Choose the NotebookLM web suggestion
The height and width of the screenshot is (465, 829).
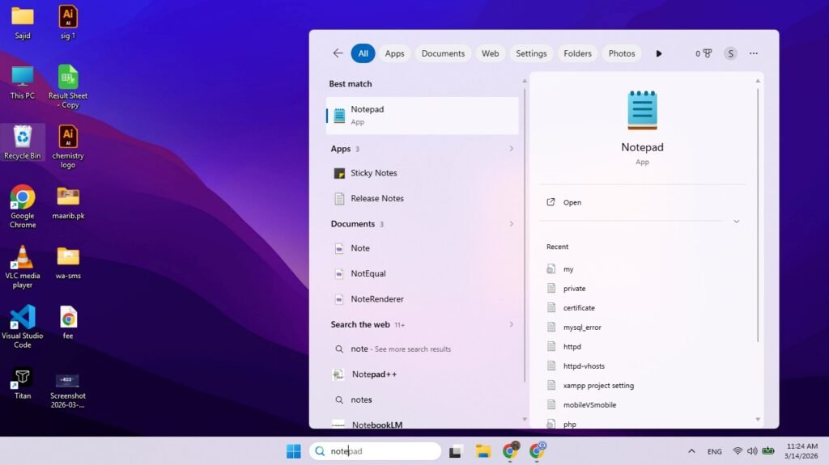click(423, 424)
